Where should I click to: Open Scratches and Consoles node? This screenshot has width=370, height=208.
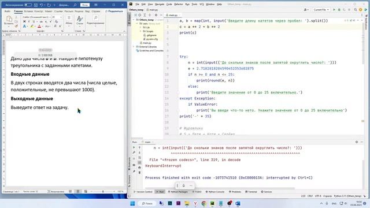pos(150,50)
